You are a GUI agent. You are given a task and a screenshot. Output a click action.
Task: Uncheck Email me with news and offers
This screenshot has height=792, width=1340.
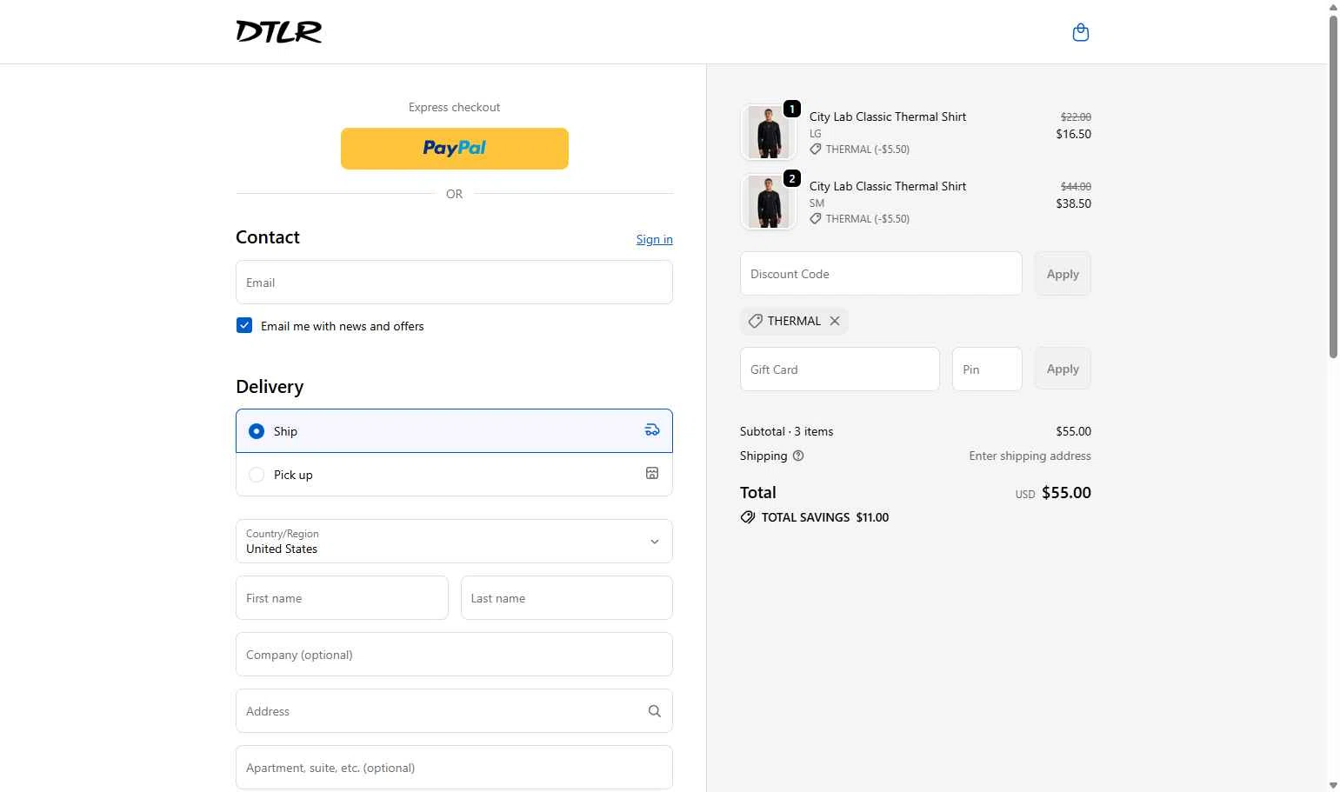244,325
